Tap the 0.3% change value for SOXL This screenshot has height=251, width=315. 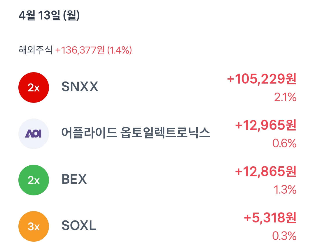tap(287, 237)
